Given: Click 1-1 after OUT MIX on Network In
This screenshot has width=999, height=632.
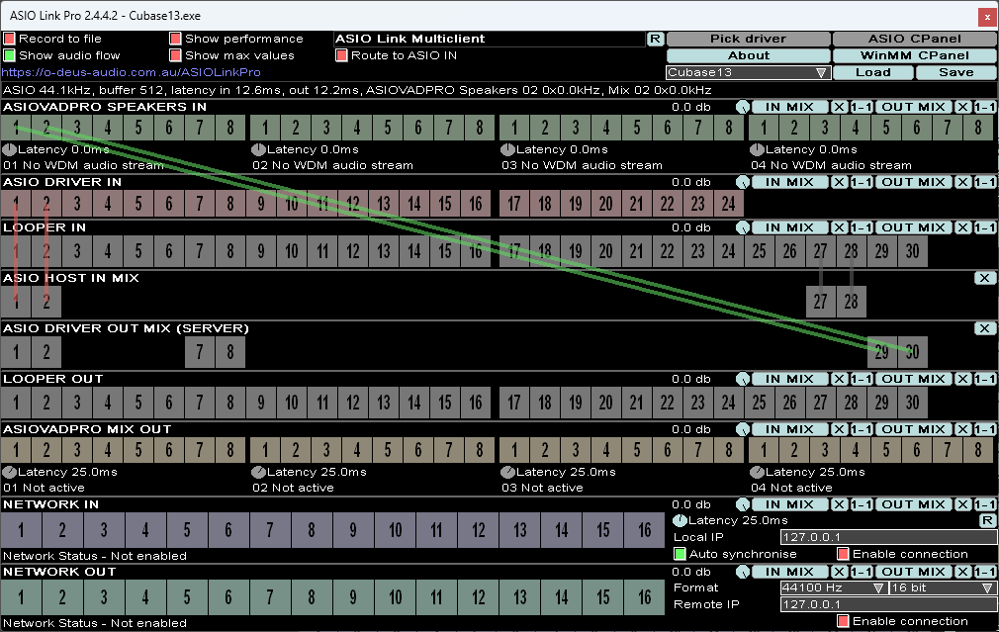Looking at the screenshot, I should (x=985, y=504).
